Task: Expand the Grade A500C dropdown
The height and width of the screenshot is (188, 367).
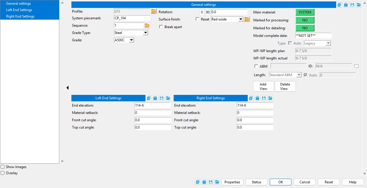Action: [131, 40]
